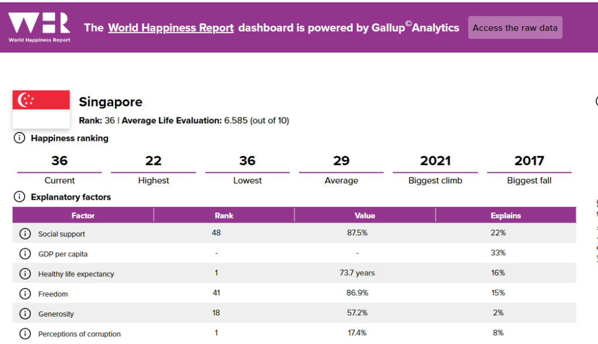
Task: Click the World Happiness Report logo
Action: pyautogui.click(x=39, y=26)
